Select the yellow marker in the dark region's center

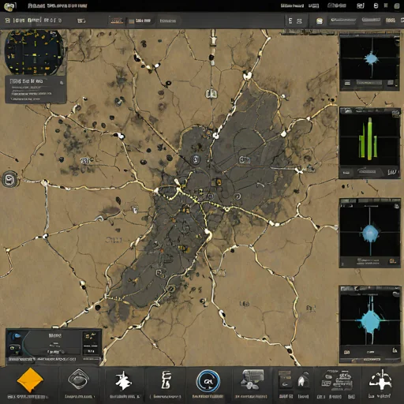218,181
